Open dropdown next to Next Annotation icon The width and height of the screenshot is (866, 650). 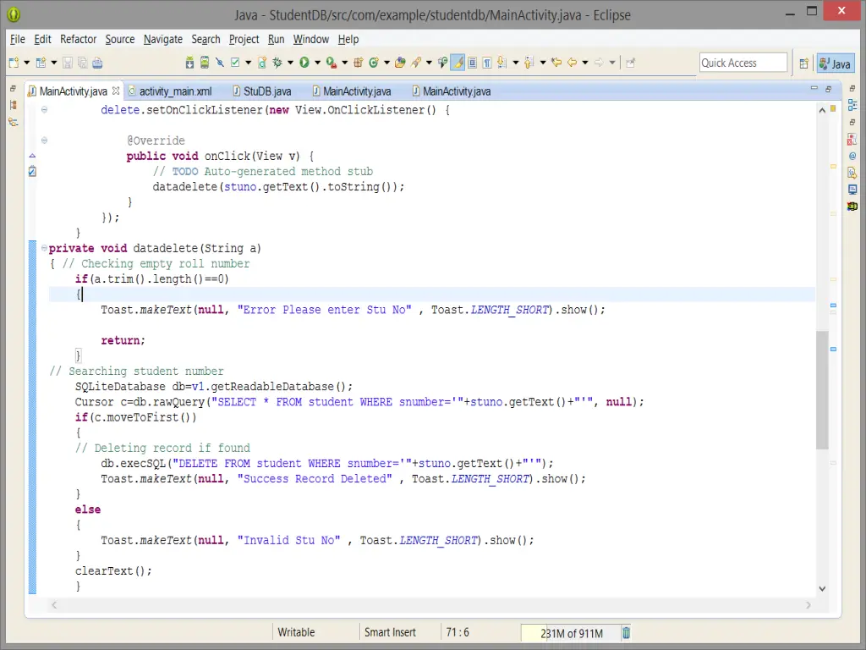tap(516, 63)
